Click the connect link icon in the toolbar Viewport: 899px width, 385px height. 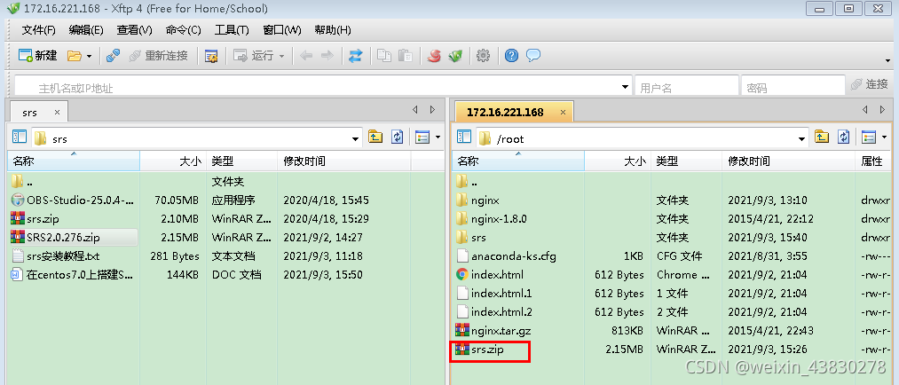[x=113, y=56]
